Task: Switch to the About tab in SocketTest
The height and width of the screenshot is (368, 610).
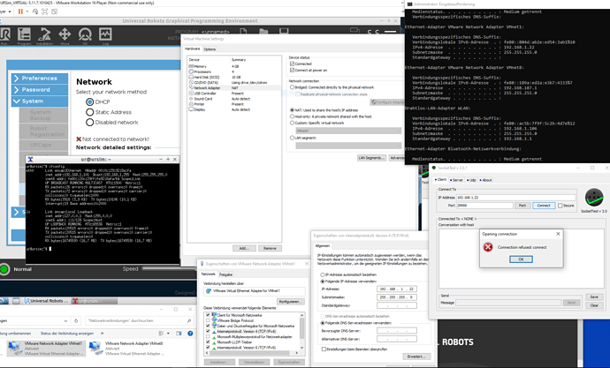Action: point(486,180)
